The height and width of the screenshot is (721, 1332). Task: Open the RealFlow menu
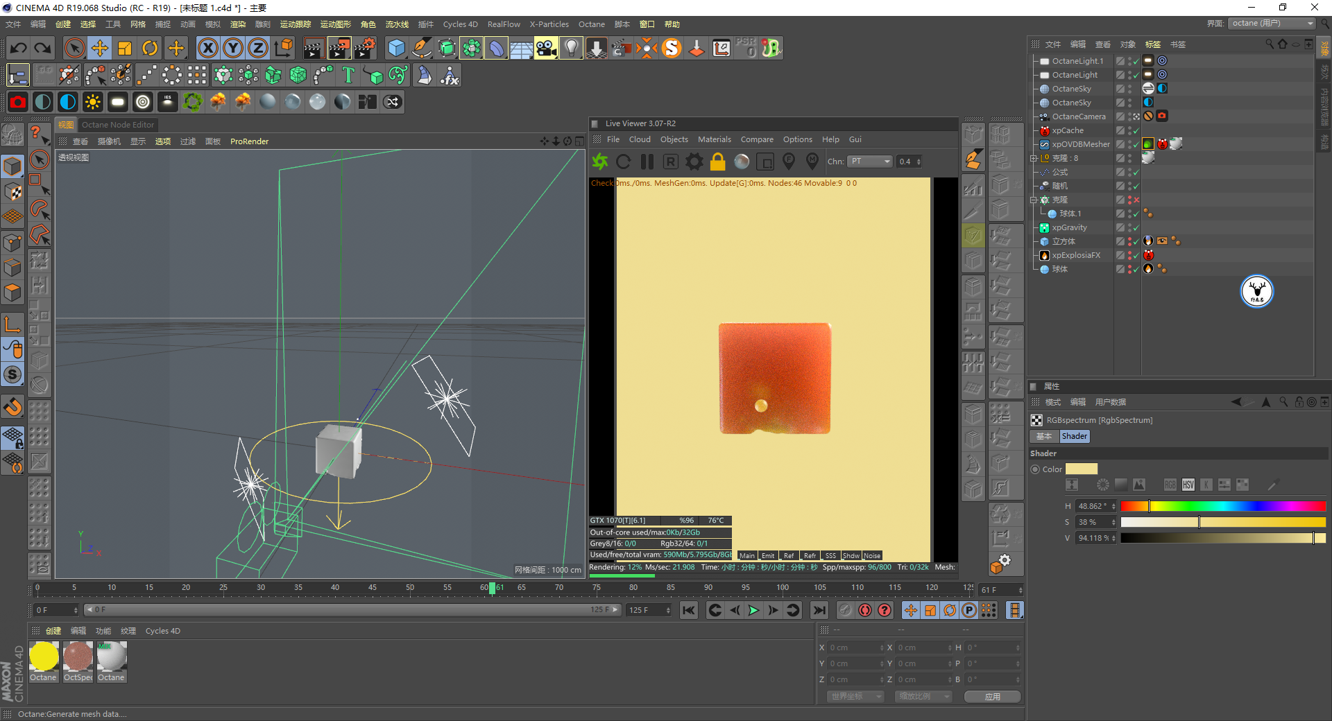[x=504, y=24]
